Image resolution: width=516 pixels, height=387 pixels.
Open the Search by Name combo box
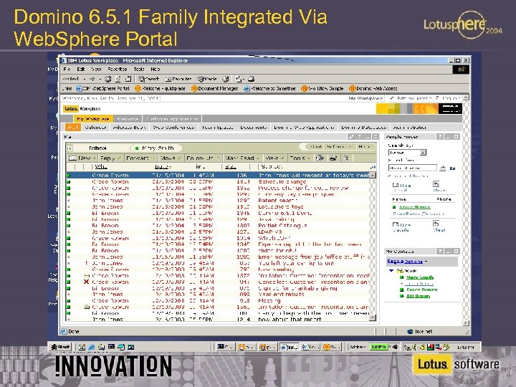click(x=407, y=153)
